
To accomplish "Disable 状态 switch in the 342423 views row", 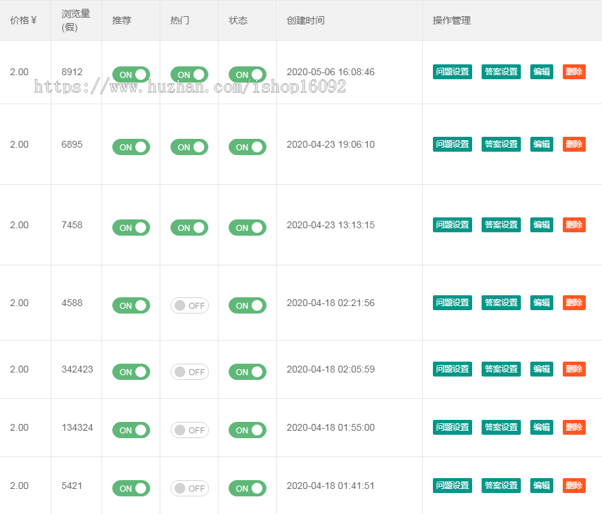I will pyautogui.click(x=247, y=372).
